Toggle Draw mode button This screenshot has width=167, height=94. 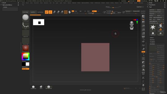(x=50, y=12)
